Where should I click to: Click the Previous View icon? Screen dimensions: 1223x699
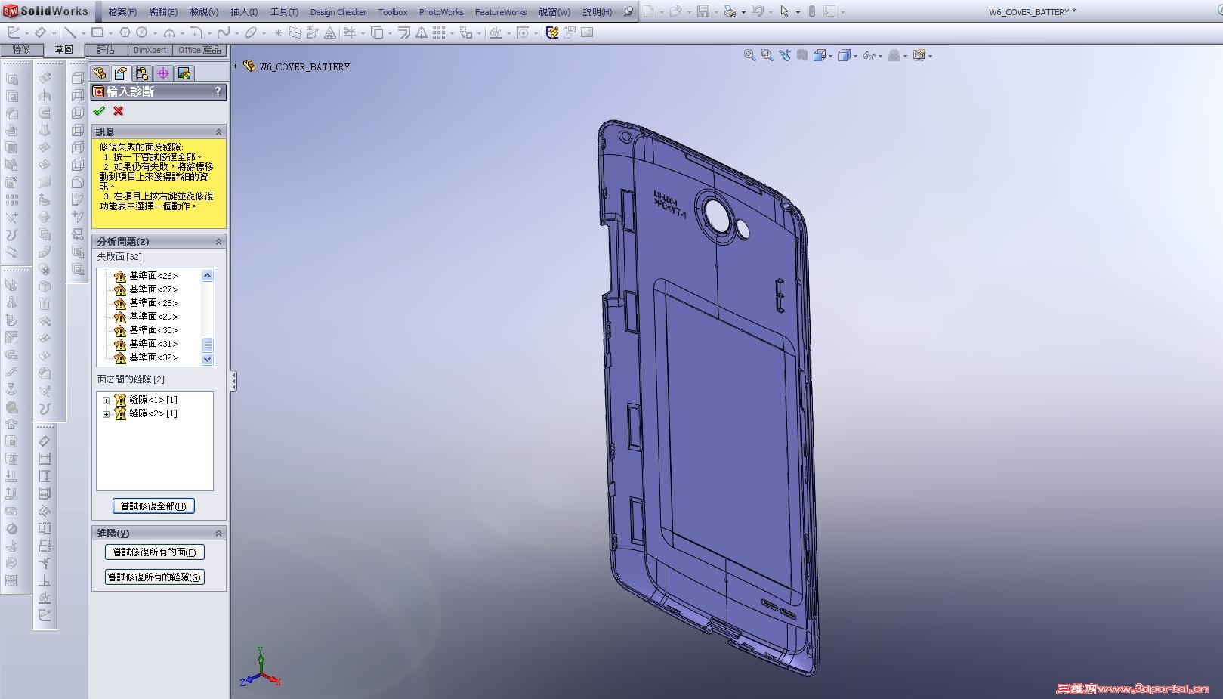coord(785,55)
